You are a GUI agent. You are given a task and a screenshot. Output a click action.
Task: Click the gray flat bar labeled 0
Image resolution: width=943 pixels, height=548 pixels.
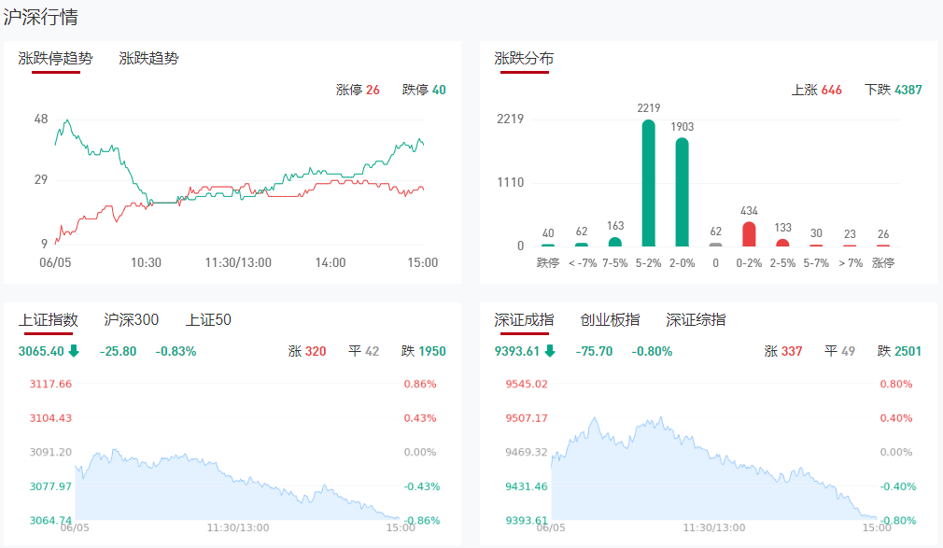click(715, 245)
